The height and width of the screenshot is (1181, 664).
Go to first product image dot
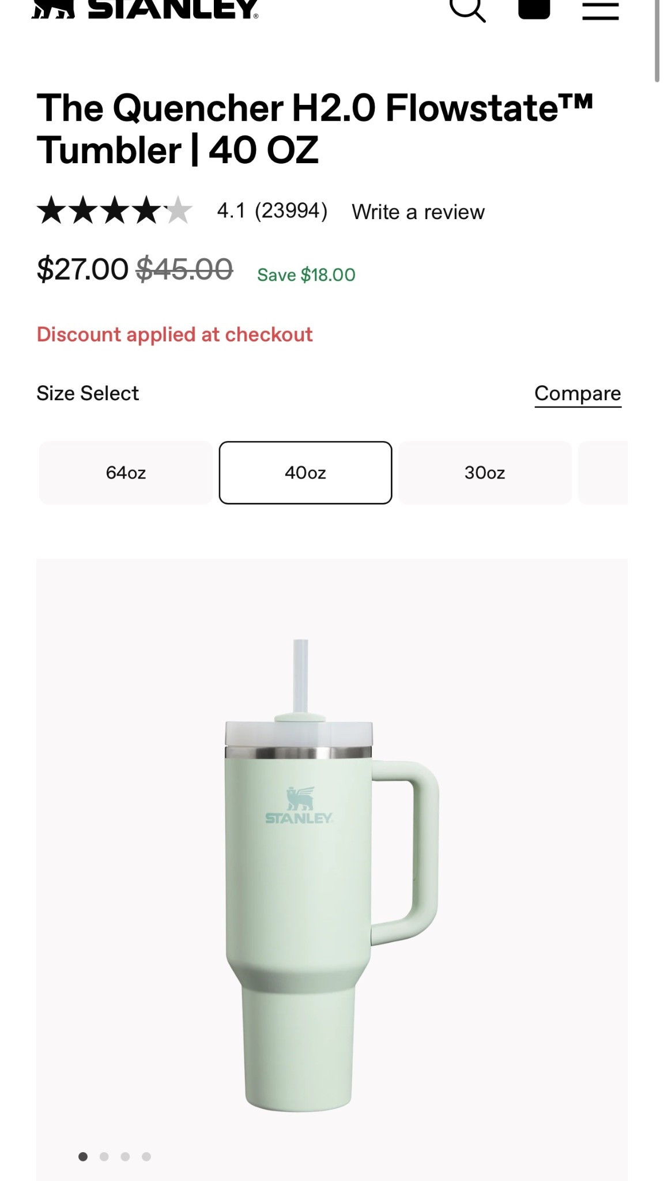pyautogui.click(x=83, y=1156)
